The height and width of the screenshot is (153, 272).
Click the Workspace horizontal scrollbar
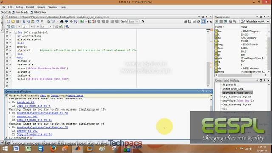coord(241,75)
